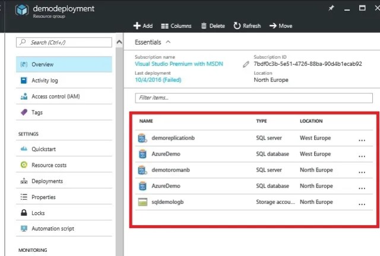Pin the blade using the pin icon
This screenshot has height=256, width=380.
tap(331, 8)
